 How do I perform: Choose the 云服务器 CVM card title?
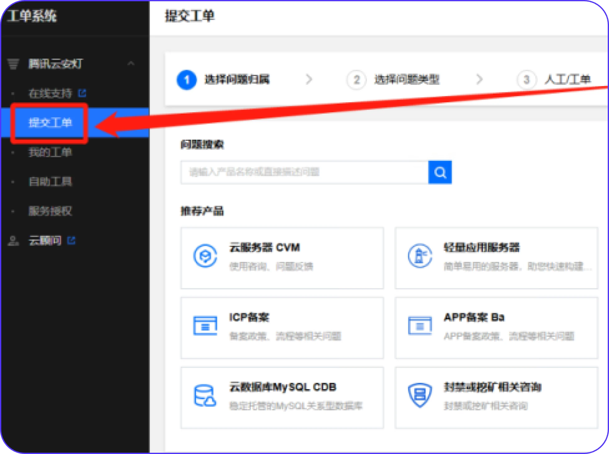[x=265, y=248]
